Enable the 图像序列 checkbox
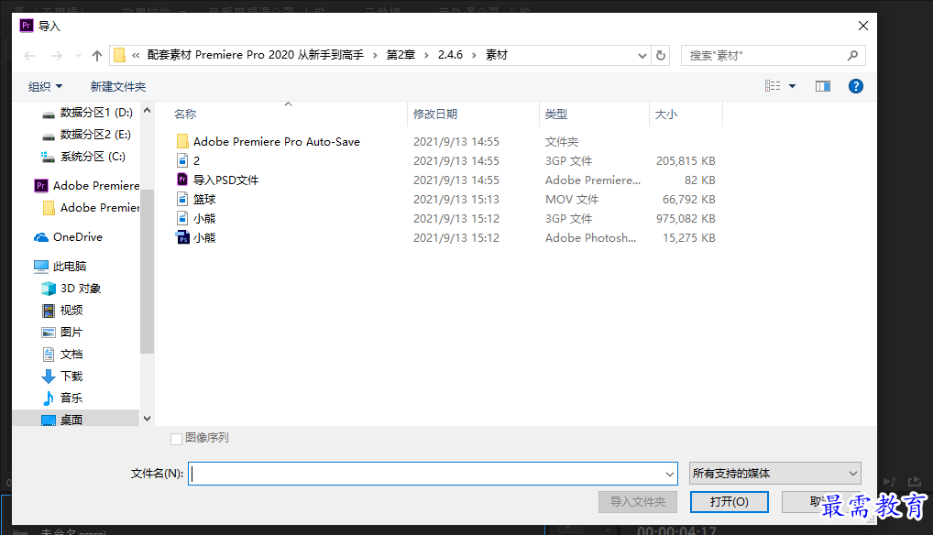Screen dimensions: 933x535 176,439
